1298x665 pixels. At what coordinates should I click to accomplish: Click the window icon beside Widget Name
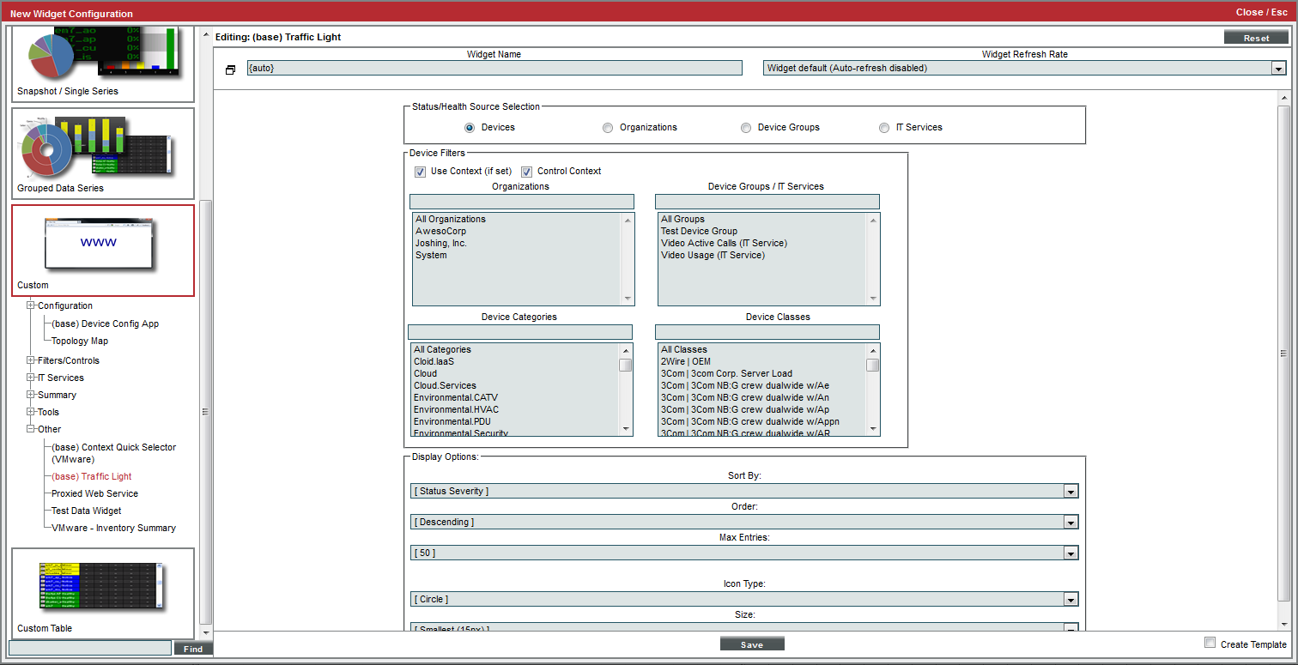pyautogui.click(x=230, y=70)
